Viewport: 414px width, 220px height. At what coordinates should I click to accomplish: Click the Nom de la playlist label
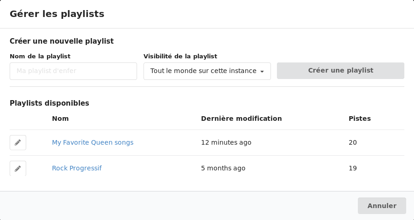[x=40, y=56]
